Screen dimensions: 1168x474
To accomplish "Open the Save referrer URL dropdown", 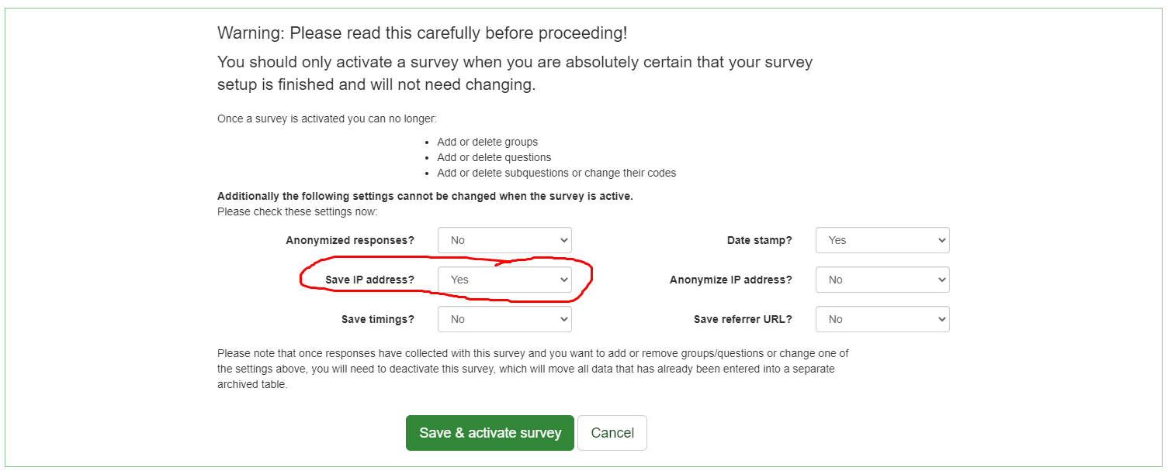I will pos(882,319).
